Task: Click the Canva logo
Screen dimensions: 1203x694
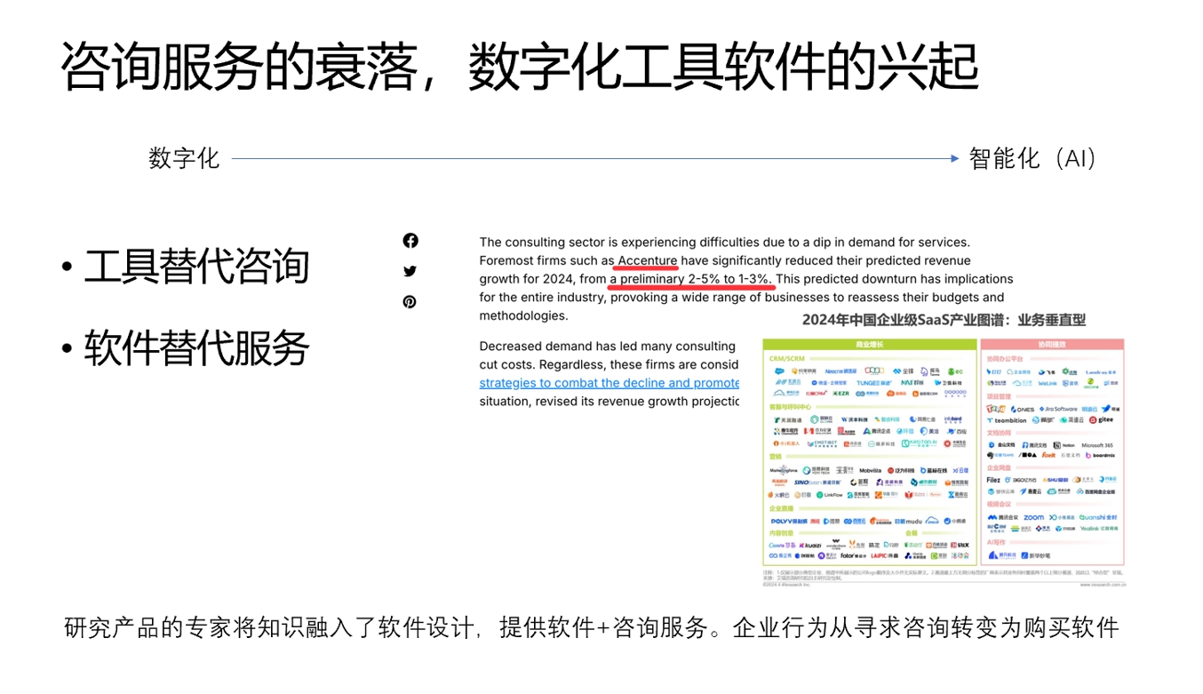Action: tap(781, 545)
